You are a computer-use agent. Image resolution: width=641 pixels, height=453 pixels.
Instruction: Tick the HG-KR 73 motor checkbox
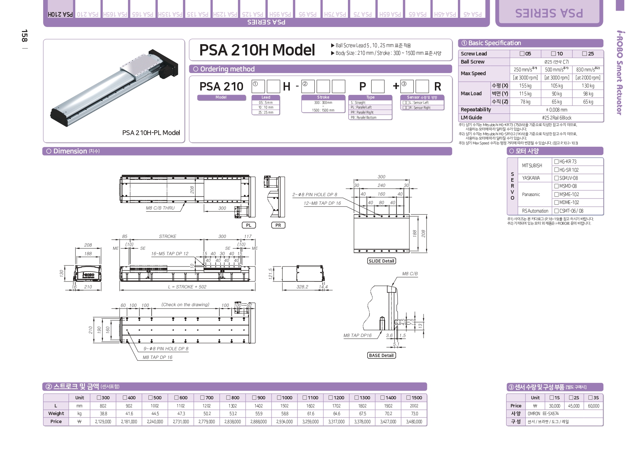point(557,161)
